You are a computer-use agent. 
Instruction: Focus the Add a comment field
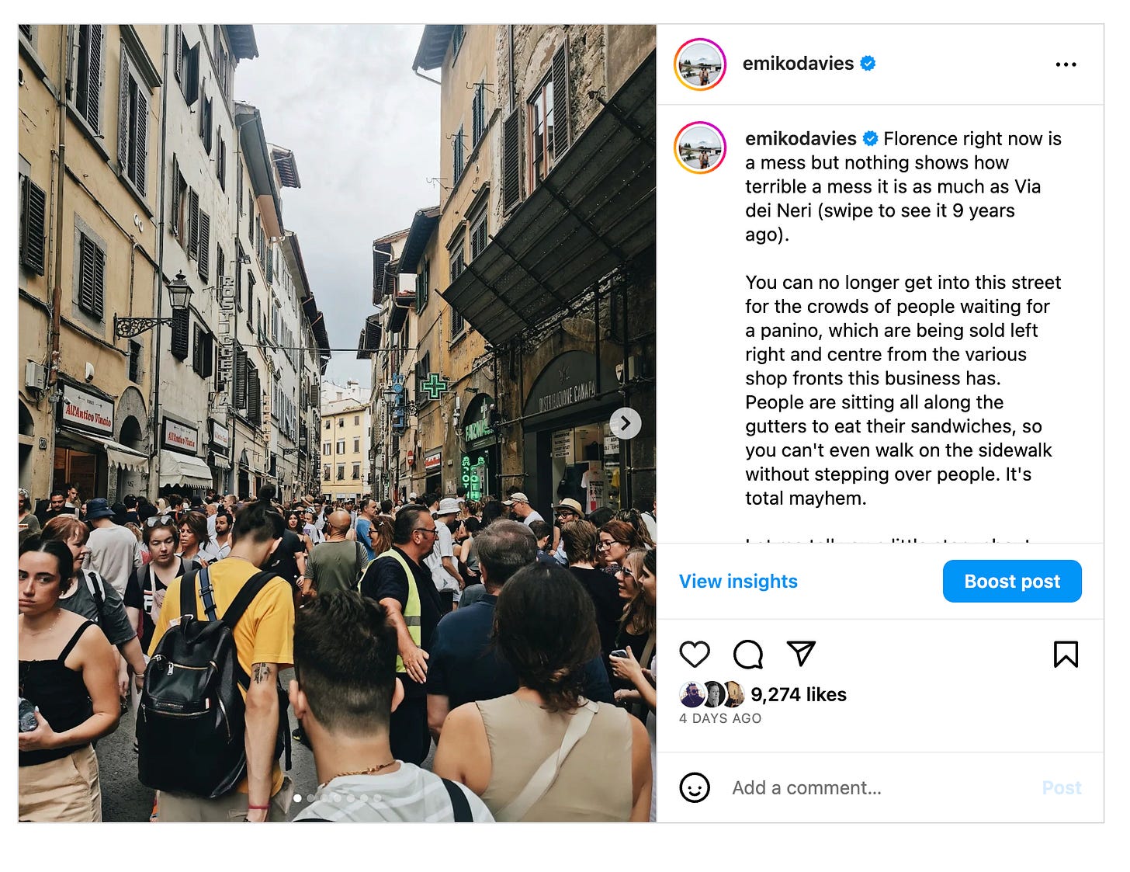(x=881, y=787)
